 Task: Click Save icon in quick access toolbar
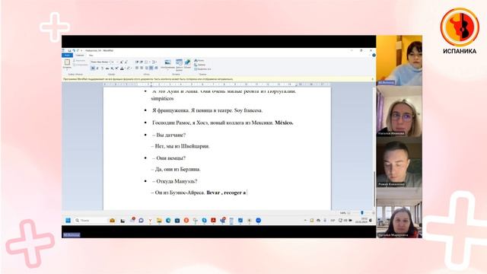click(69, 50)
